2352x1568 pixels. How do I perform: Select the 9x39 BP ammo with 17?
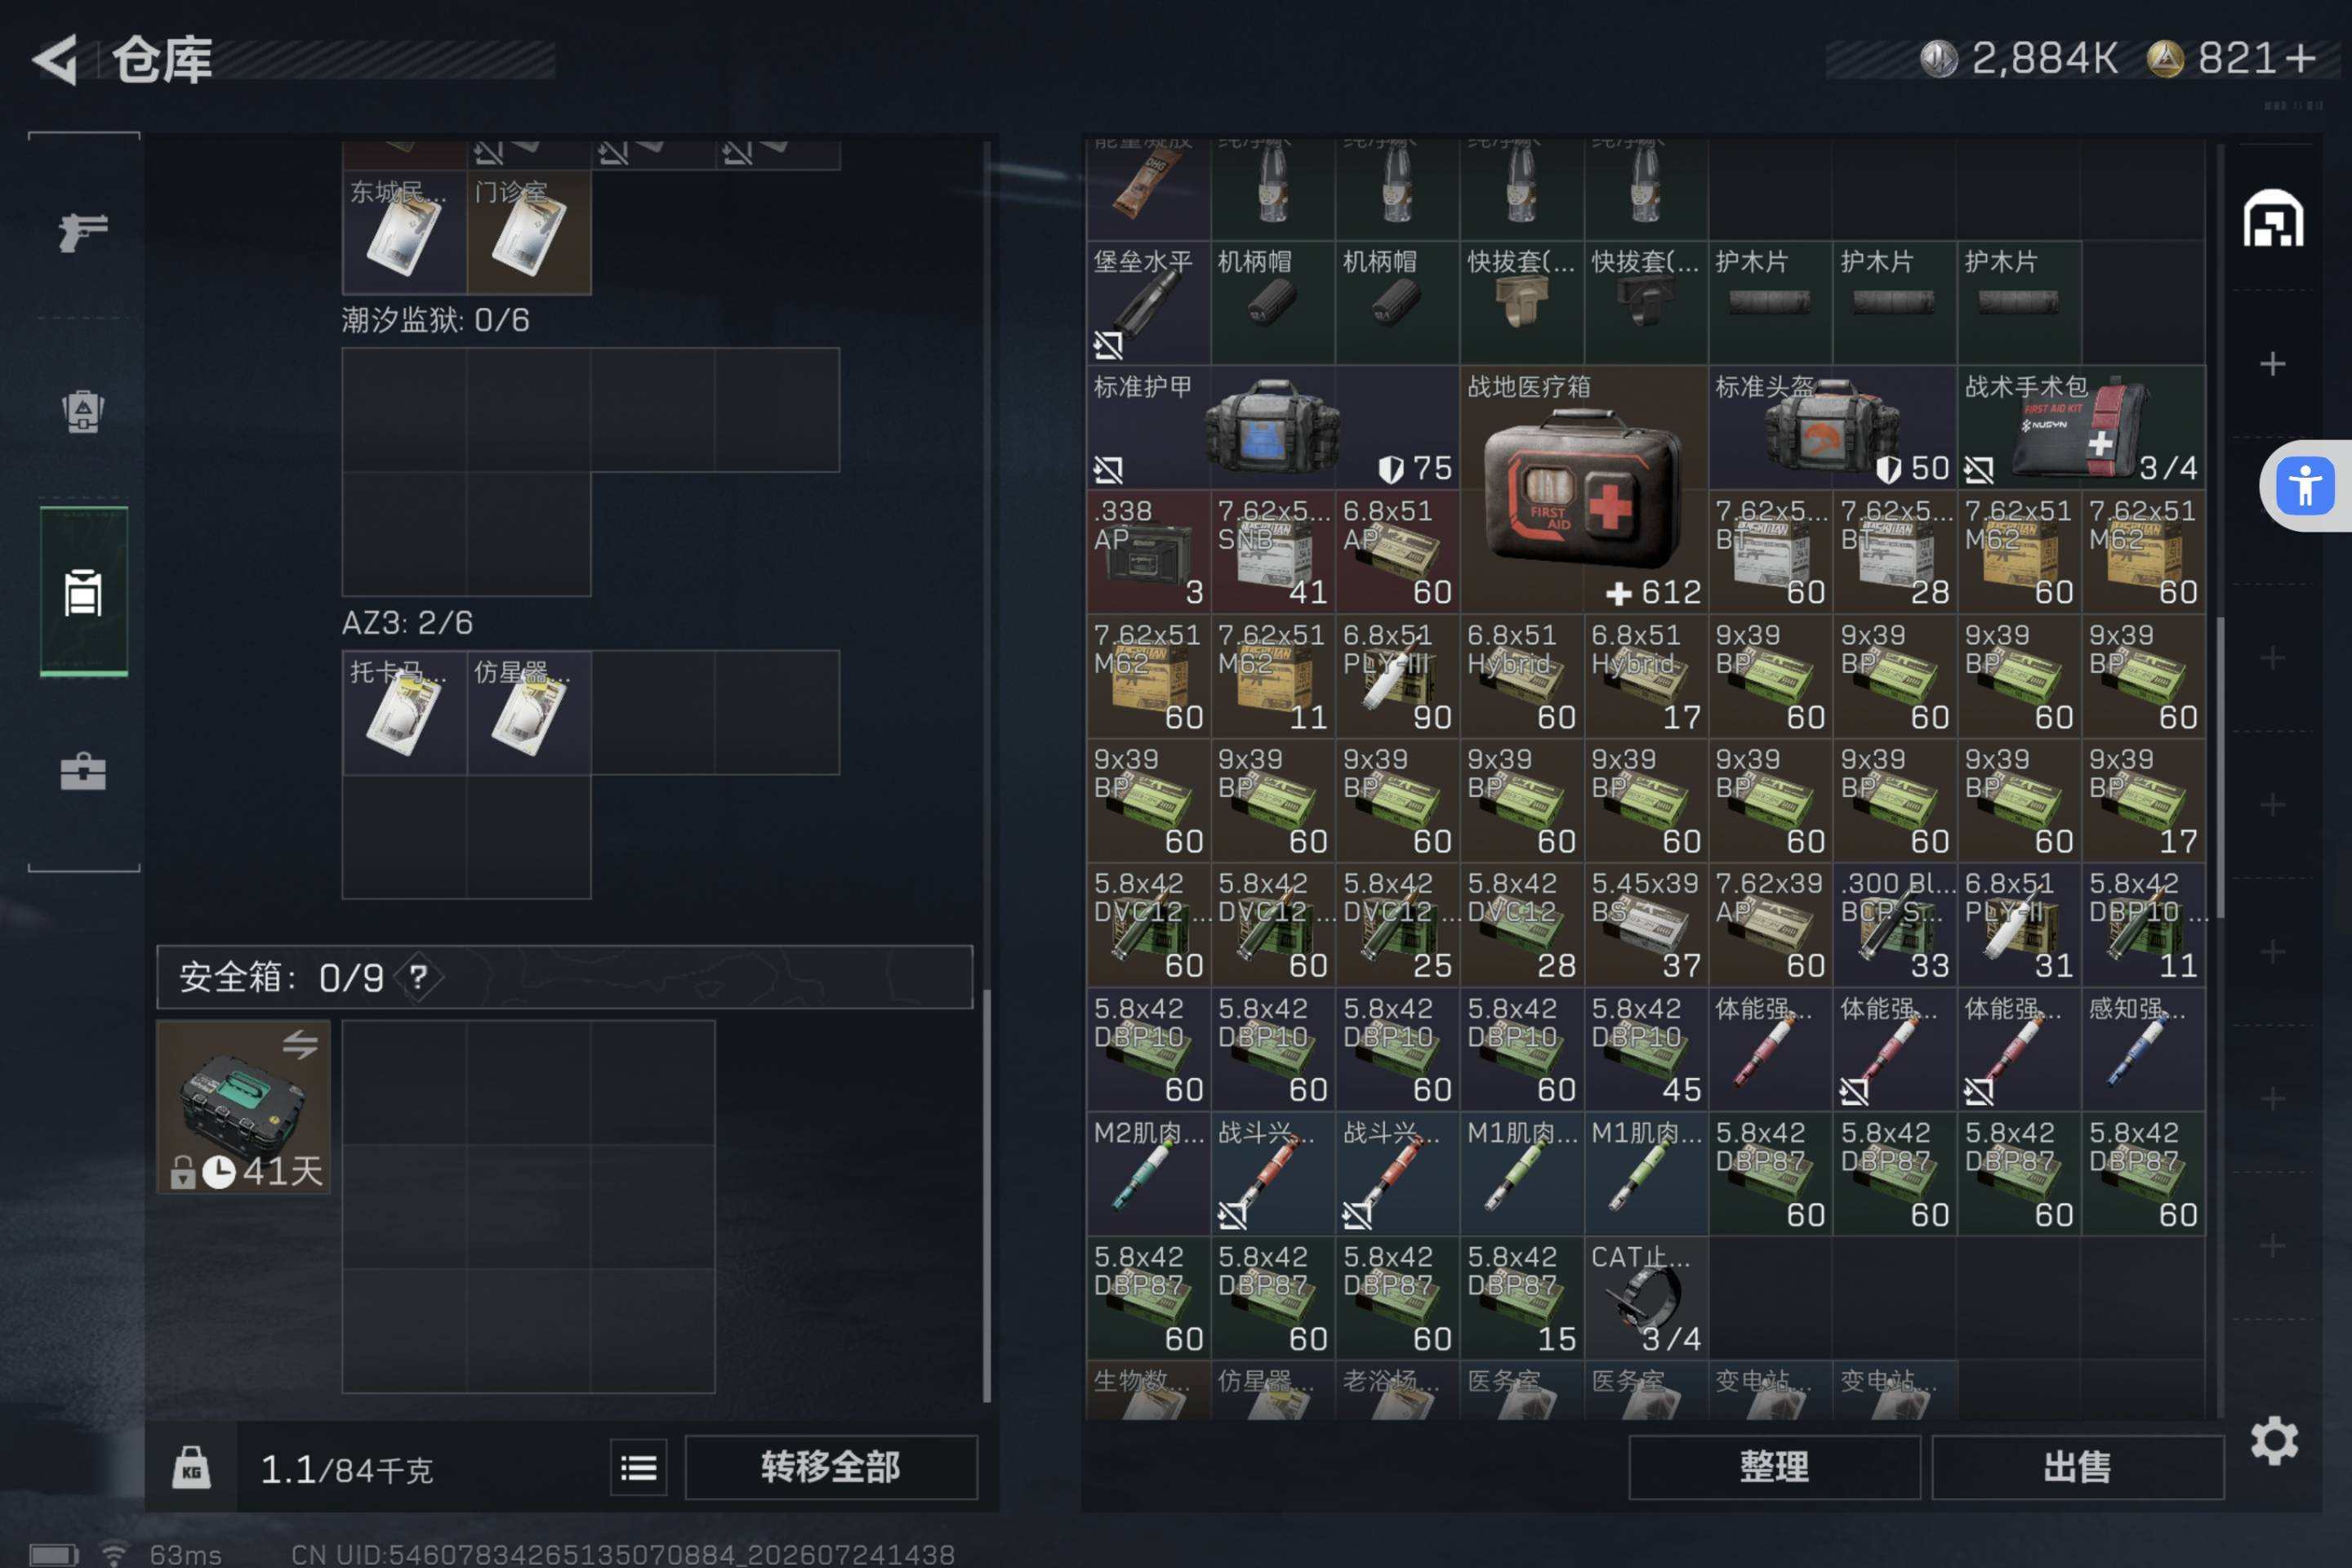(x=2143, y=800)
